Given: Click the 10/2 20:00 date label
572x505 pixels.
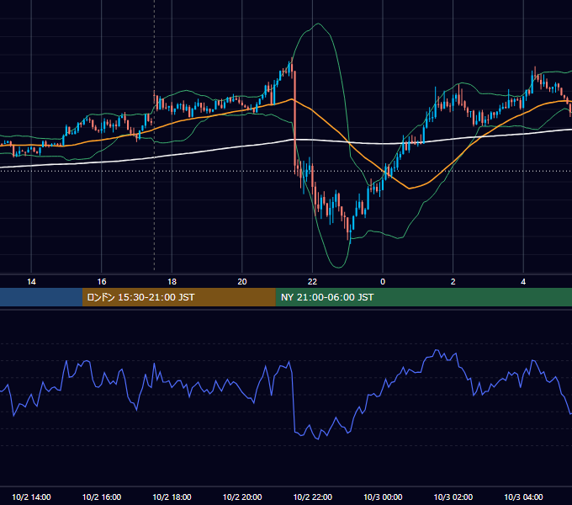Looking at the screenshot, I should pyautogui.click(x=242, y=497).
